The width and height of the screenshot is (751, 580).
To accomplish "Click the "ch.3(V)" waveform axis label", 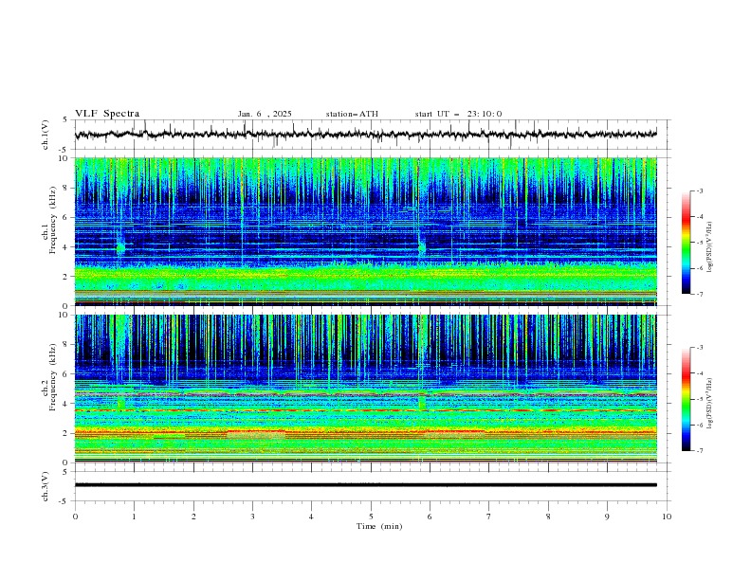I will (x=46, y=486).
